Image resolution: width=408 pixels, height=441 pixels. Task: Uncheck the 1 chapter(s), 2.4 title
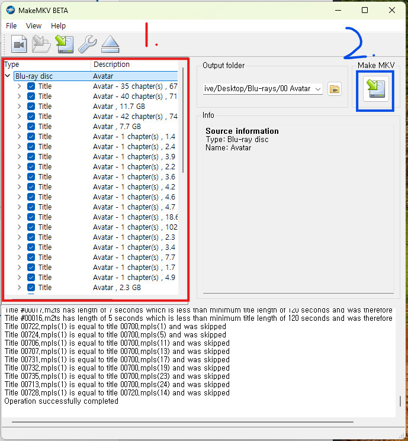click(31, 147)
